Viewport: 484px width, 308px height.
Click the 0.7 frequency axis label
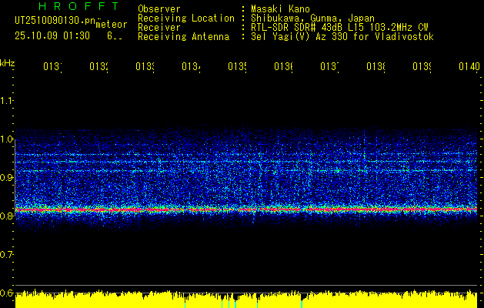click(7, 254)
